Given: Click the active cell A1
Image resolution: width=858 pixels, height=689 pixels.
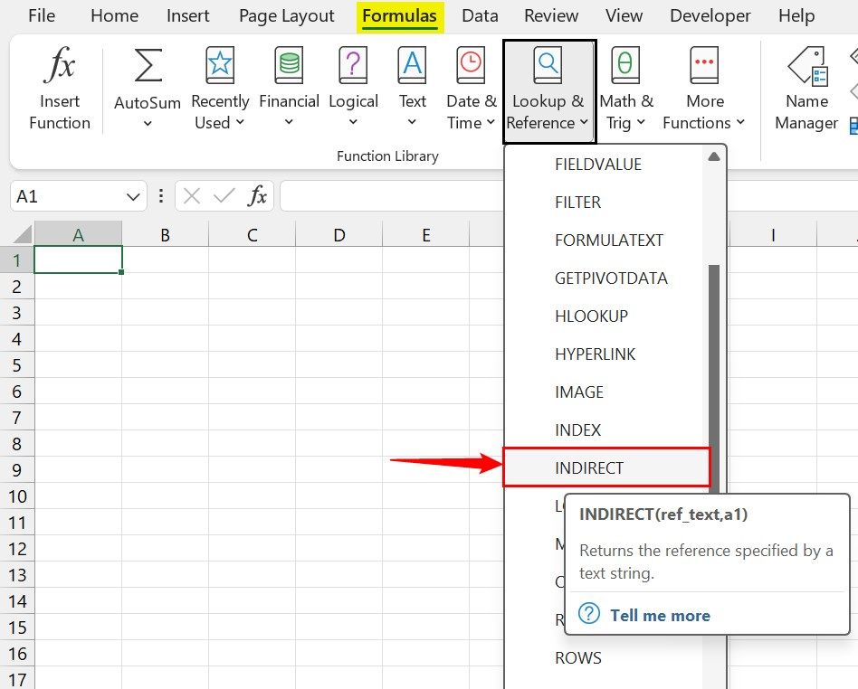Looking at the screenshot, I should pos(78,260).
